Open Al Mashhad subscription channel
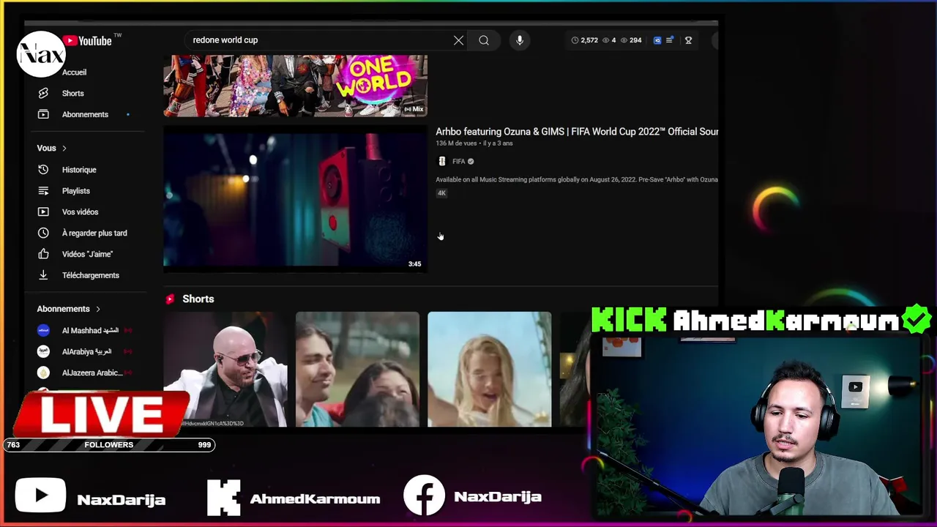This screenshot has width=937, height=527. click(x=90, y=330)
